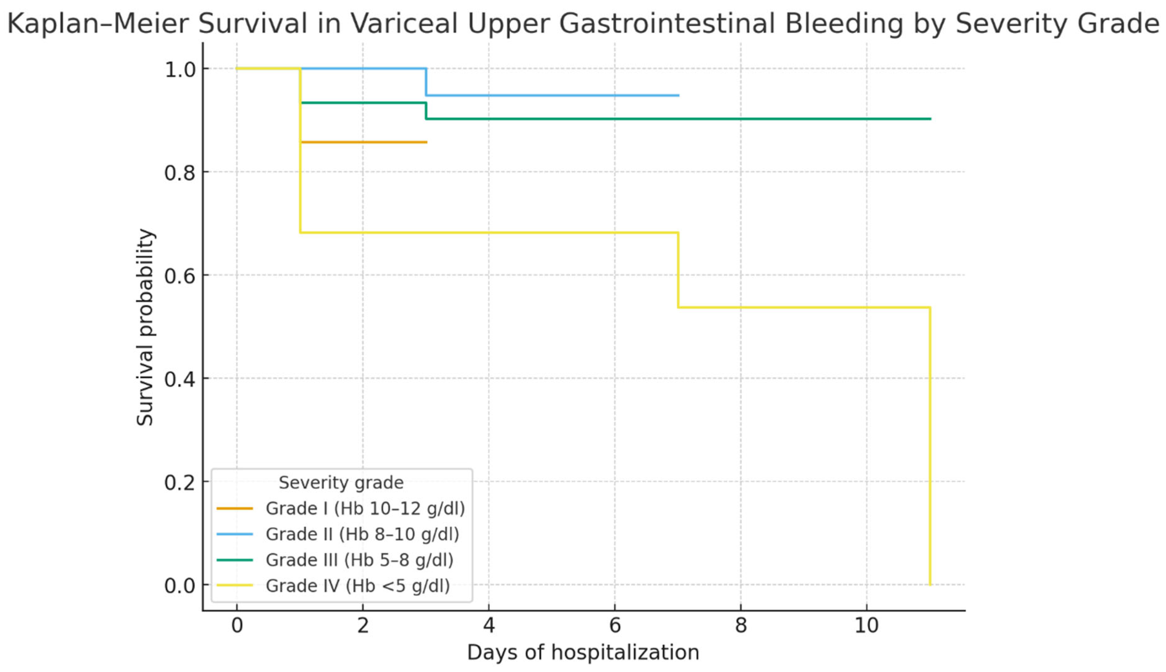Viewport: 1166px width, 672px height.
Task: Click the 'Days of hospitalization' x-axis label
Action: pyautogui.click(x=583, y=652)
